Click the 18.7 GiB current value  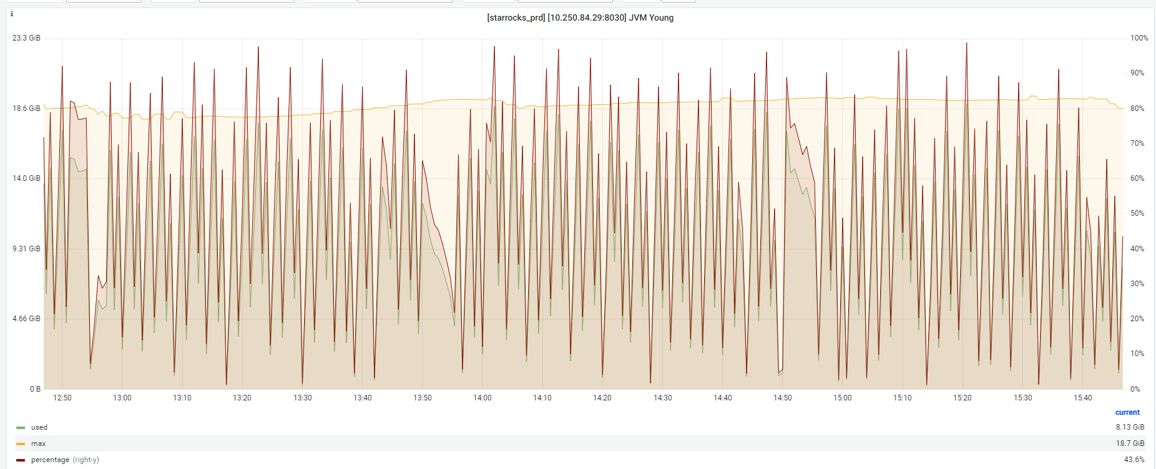point(1130,443)
